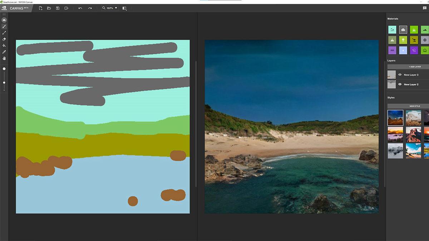Click the Add Layer button
Image resolution: width=429 pixels, height=241 pixels.
415,67
